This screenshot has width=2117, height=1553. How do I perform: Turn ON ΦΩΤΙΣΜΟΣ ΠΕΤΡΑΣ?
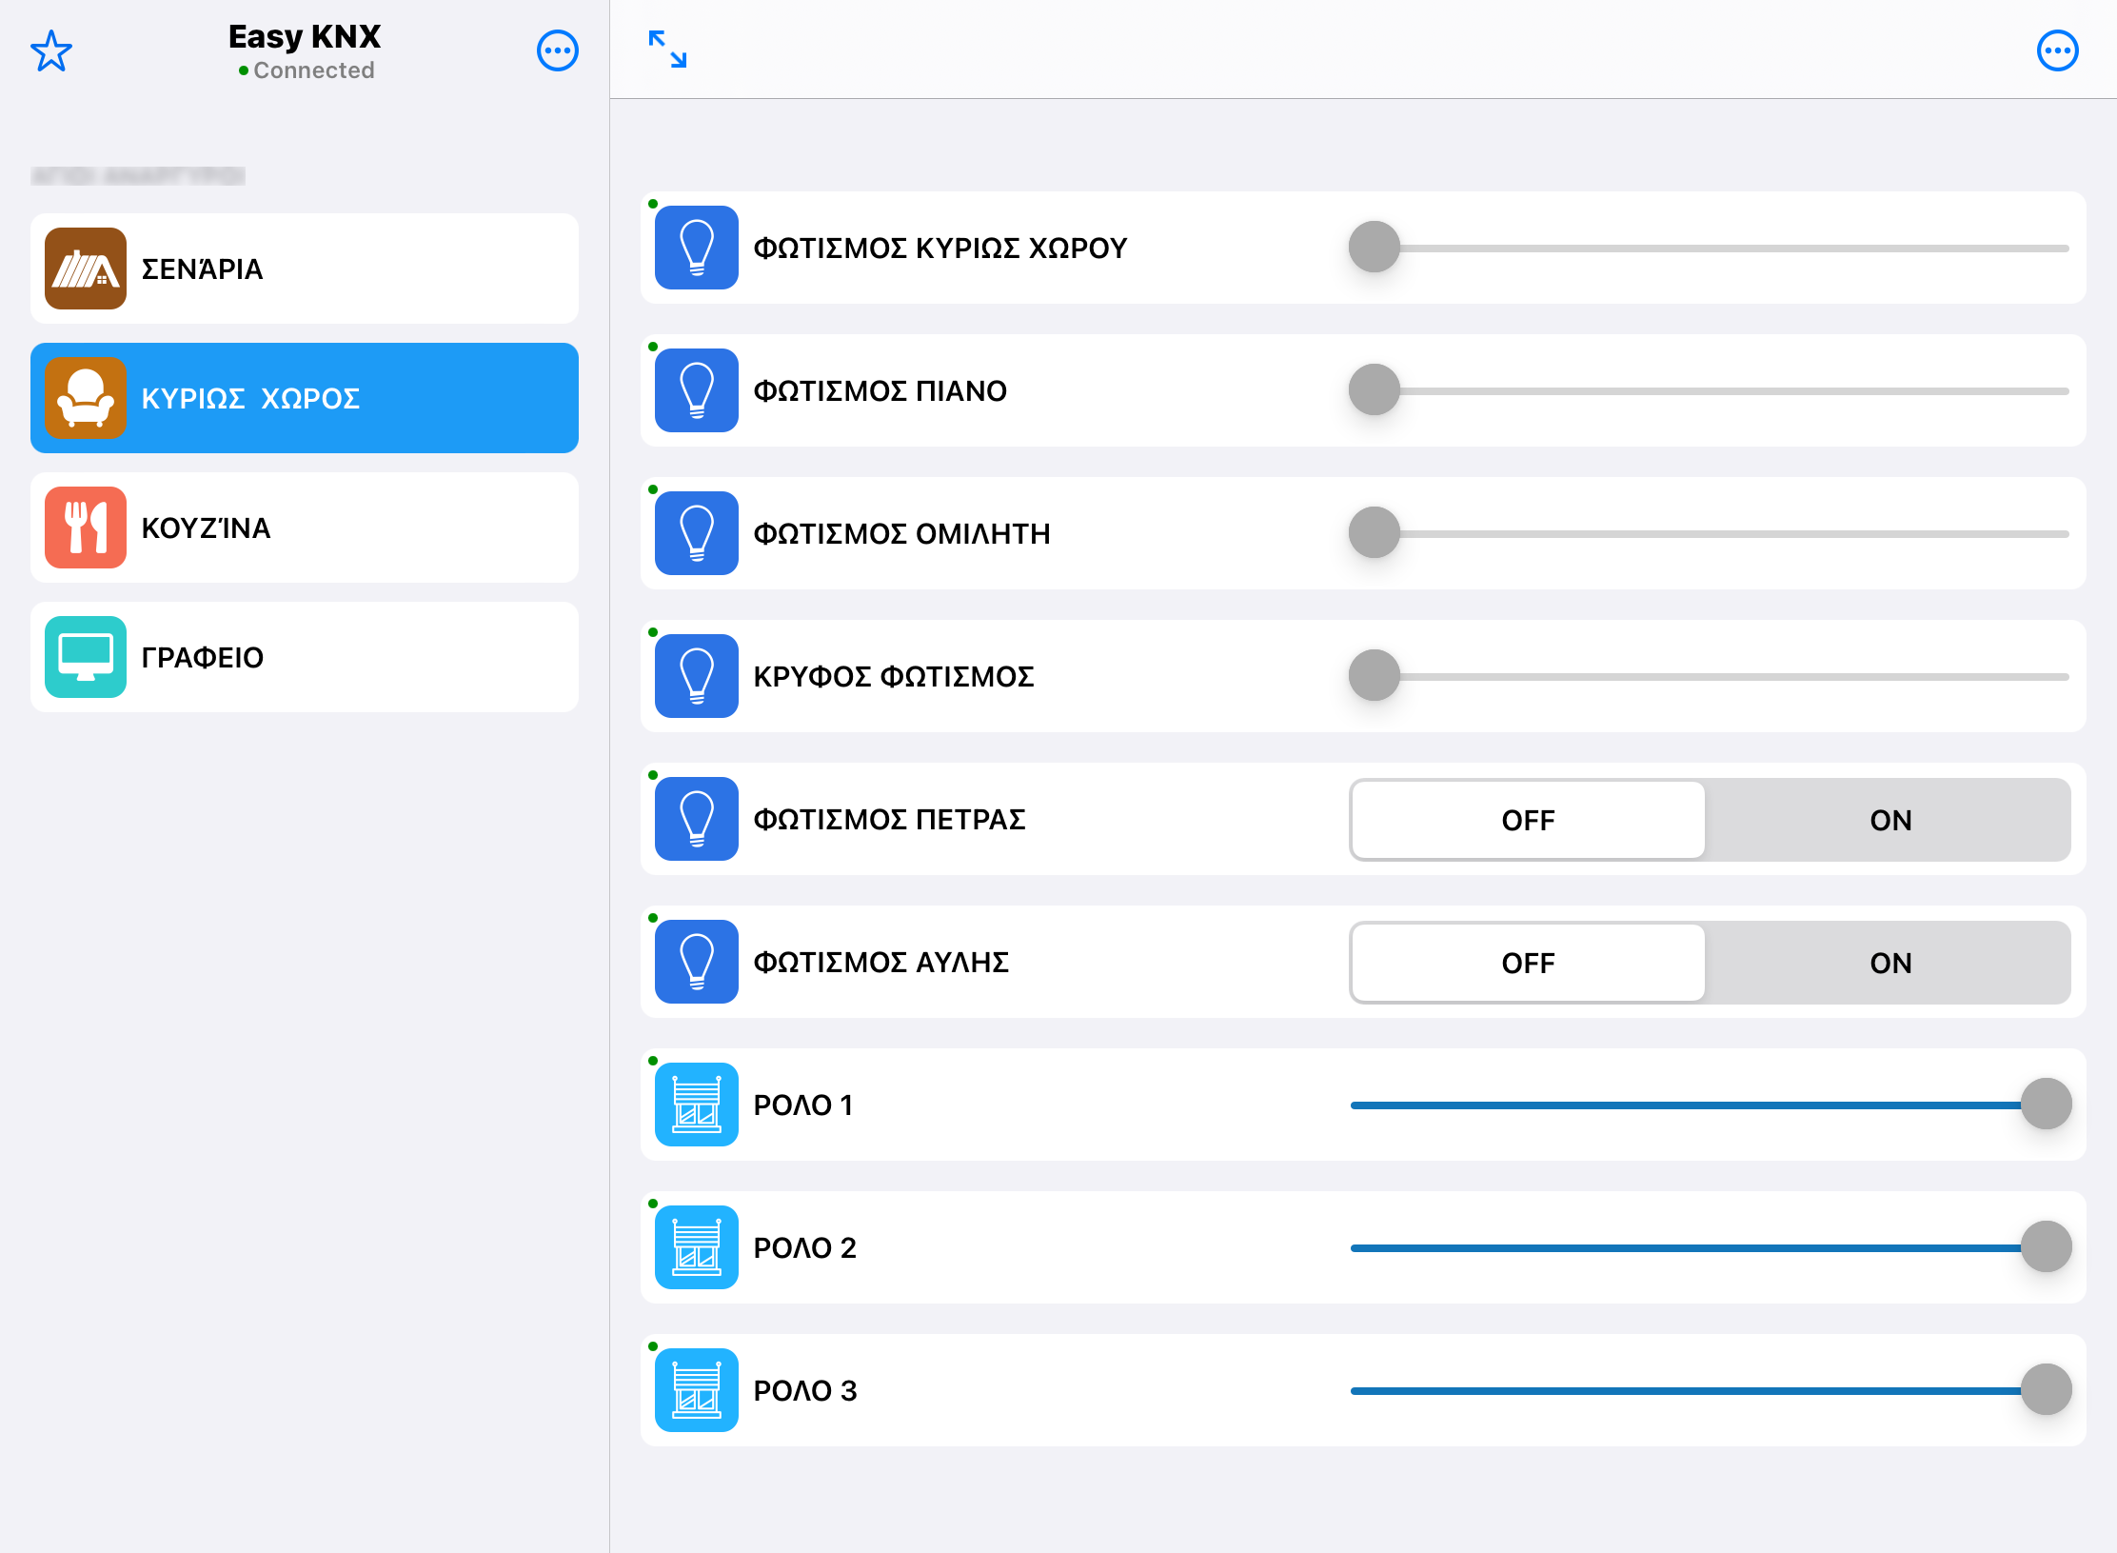[x=1889, y=820]
